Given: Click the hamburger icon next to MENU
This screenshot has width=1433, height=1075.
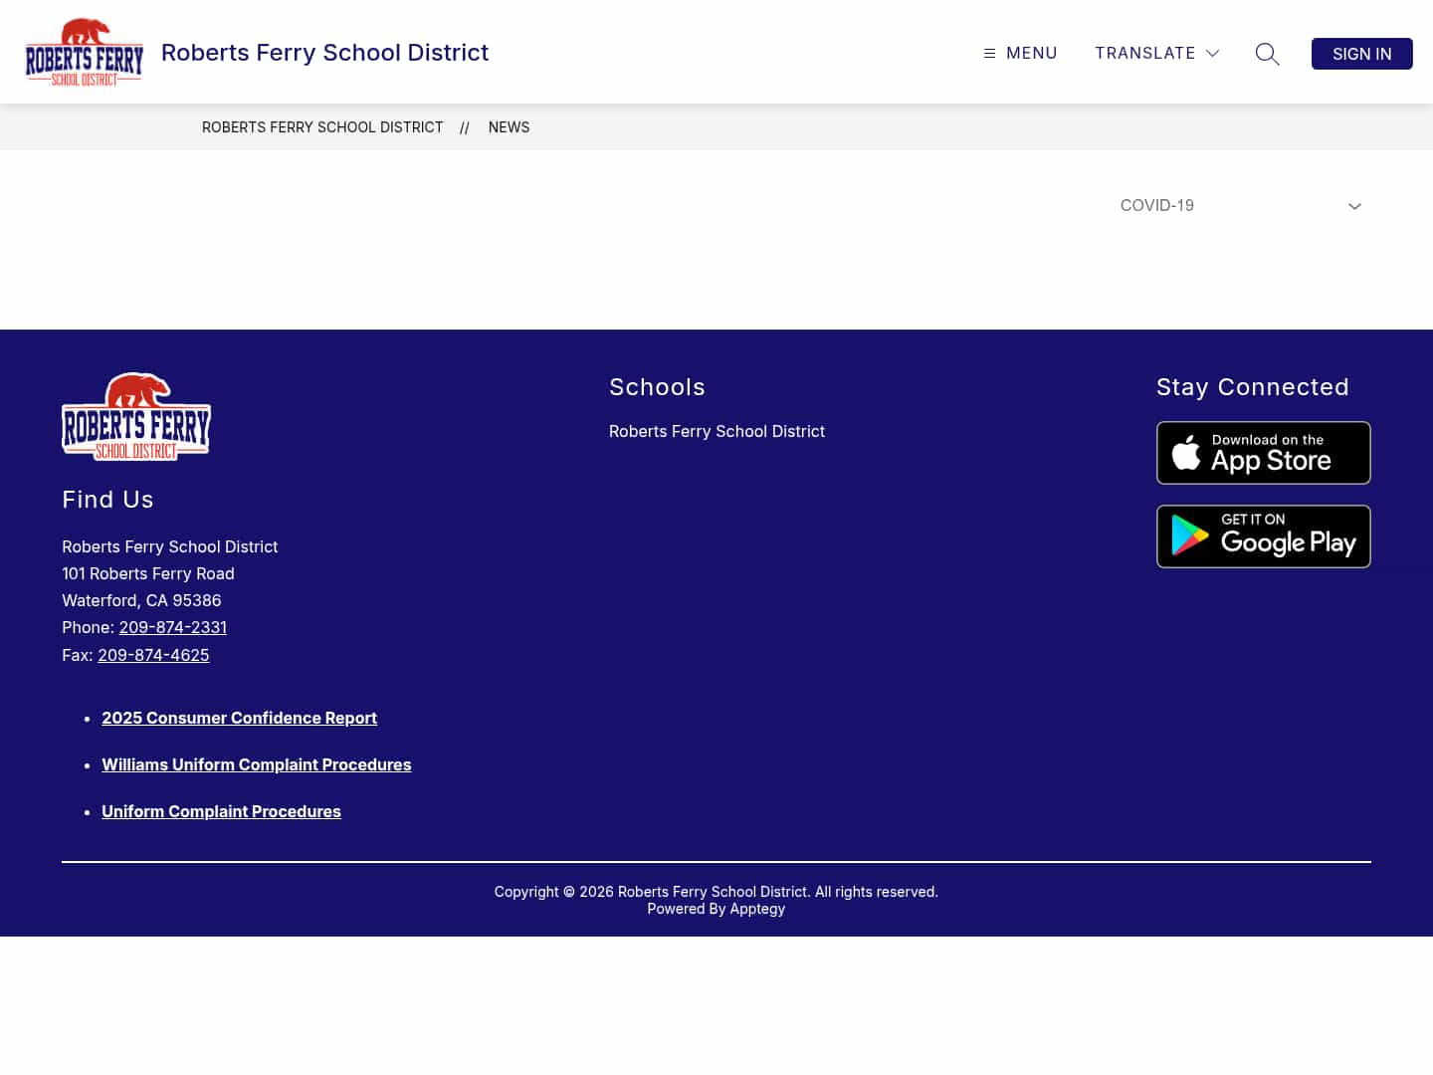Looking at the screenshot, I should (x=988, y=53).
